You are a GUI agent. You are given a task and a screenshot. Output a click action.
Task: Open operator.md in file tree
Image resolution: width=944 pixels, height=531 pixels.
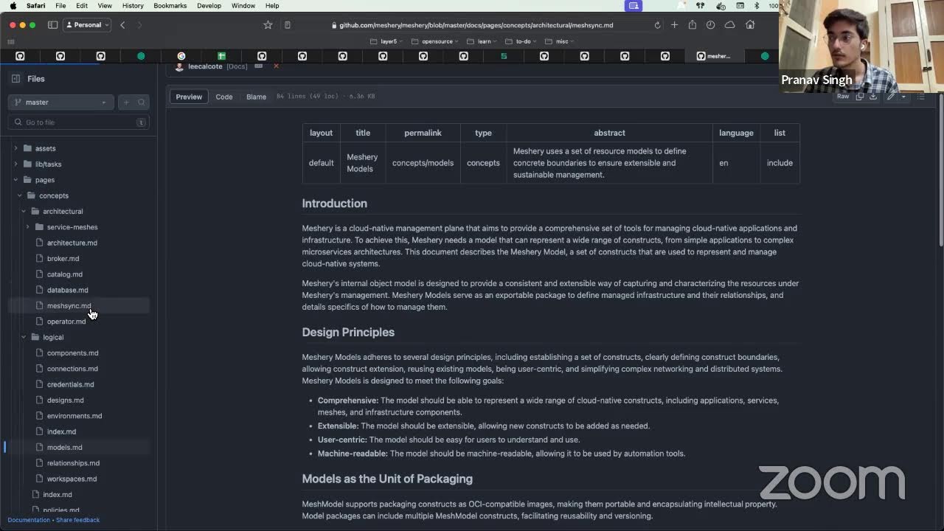(x=66, y=322)
